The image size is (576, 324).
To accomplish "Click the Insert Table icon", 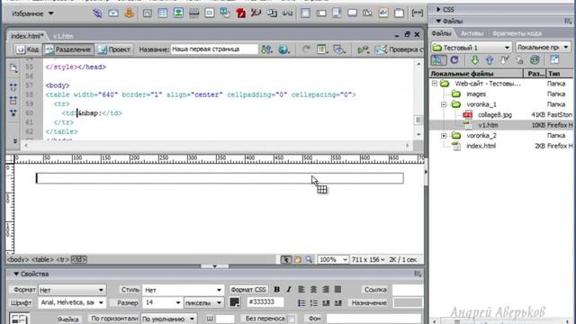I will pyautogui.click(x=162, y=13).
